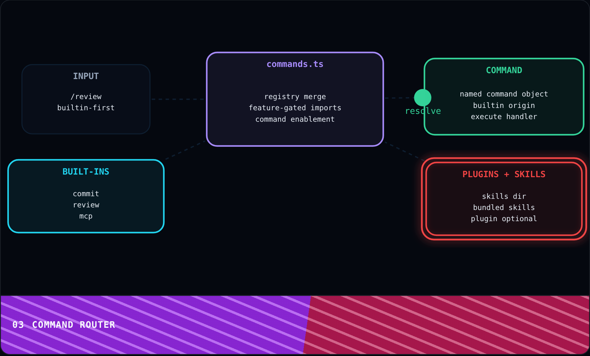Select the /review line in INPUT
The image size is (590, 356).
click(x=86, y=96)
